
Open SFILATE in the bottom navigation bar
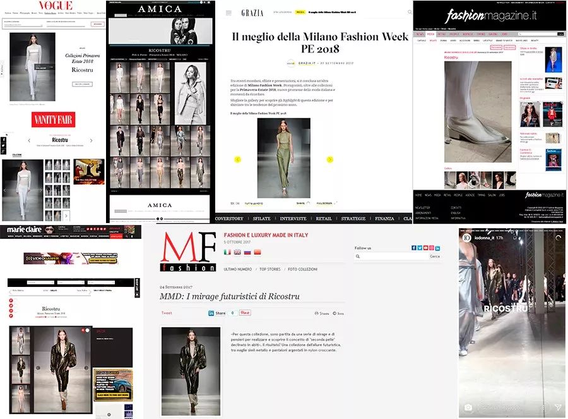click(x=261, y=219)
